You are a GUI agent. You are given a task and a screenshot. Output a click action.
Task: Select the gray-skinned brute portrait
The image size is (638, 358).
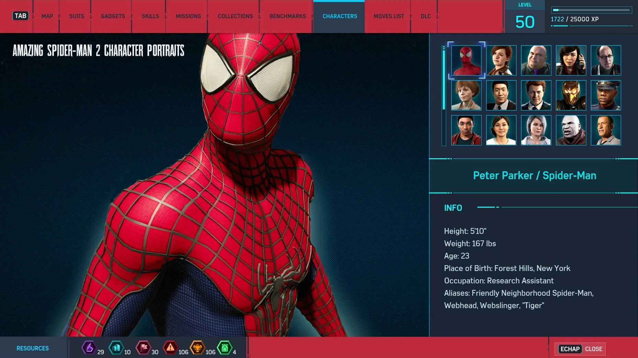pyautogui.click(x=571, y=130)
